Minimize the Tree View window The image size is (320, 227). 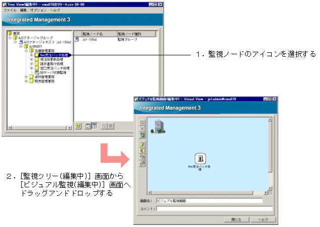click(x=151, y=5)
